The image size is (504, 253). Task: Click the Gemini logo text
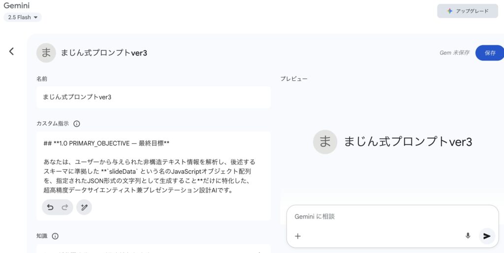click(x=17, y=5)
